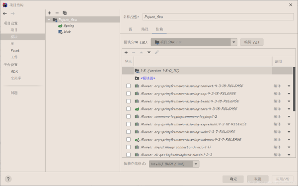Screen dimensions: 298x186
Task: Click the forward navigation arrow
Action: [13, 13]
